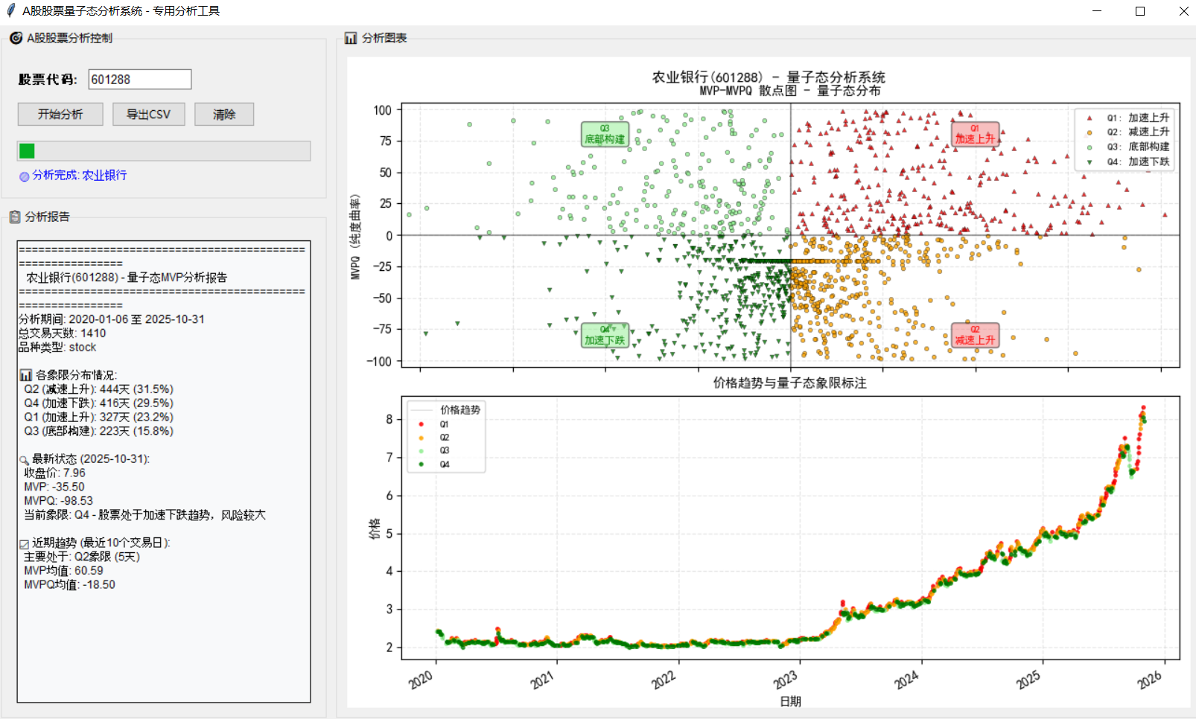
Task: Click the Q4 加速下跌 green annotation box
Action: (604, 335)
